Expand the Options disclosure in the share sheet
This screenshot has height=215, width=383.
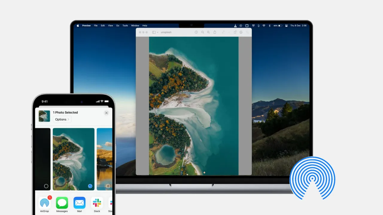tap(62, 119)
